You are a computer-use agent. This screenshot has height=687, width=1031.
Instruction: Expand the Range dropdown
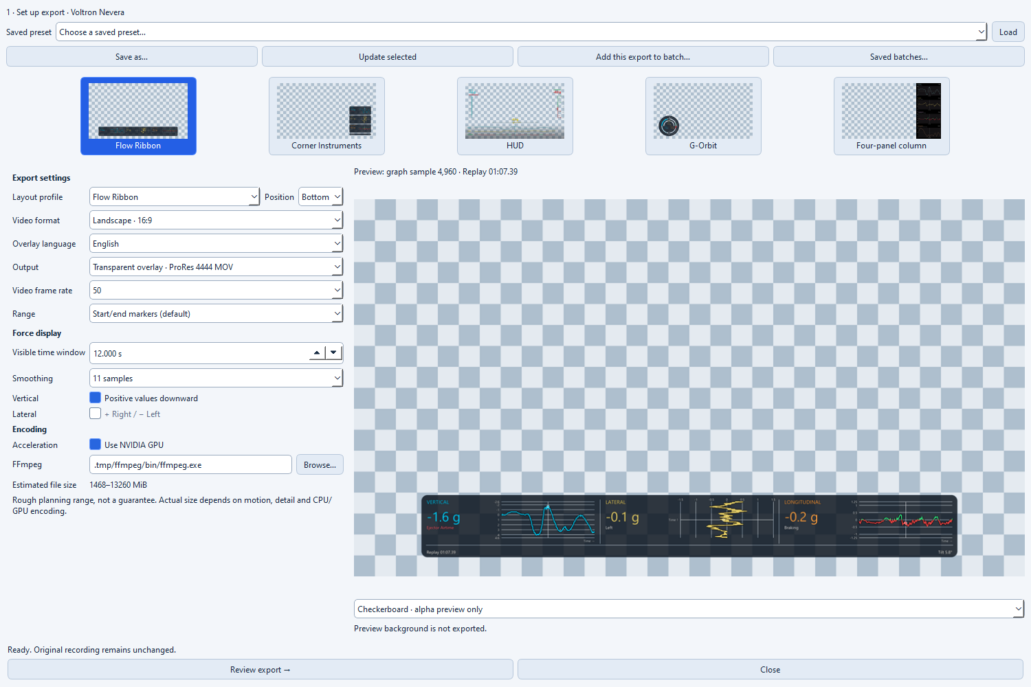(217, 314)
